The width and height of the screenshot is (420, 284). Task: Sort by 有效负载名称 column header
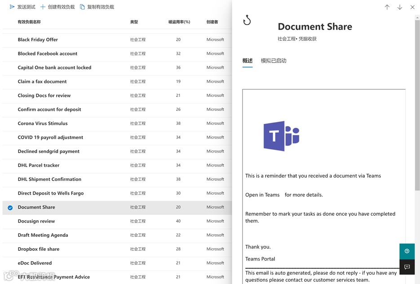[29, 22]
